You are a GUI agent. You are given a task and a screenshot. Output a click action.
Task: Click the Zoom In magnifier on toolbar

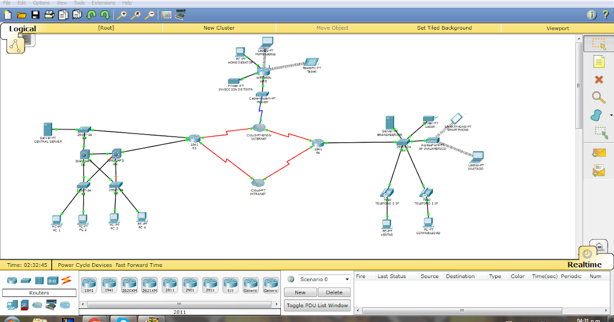[121, 15]
